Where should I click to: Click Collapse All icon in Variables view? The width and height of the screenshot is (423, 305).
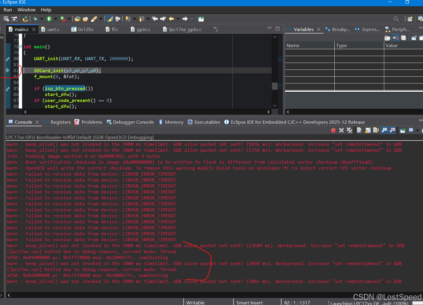pos(404,38)
